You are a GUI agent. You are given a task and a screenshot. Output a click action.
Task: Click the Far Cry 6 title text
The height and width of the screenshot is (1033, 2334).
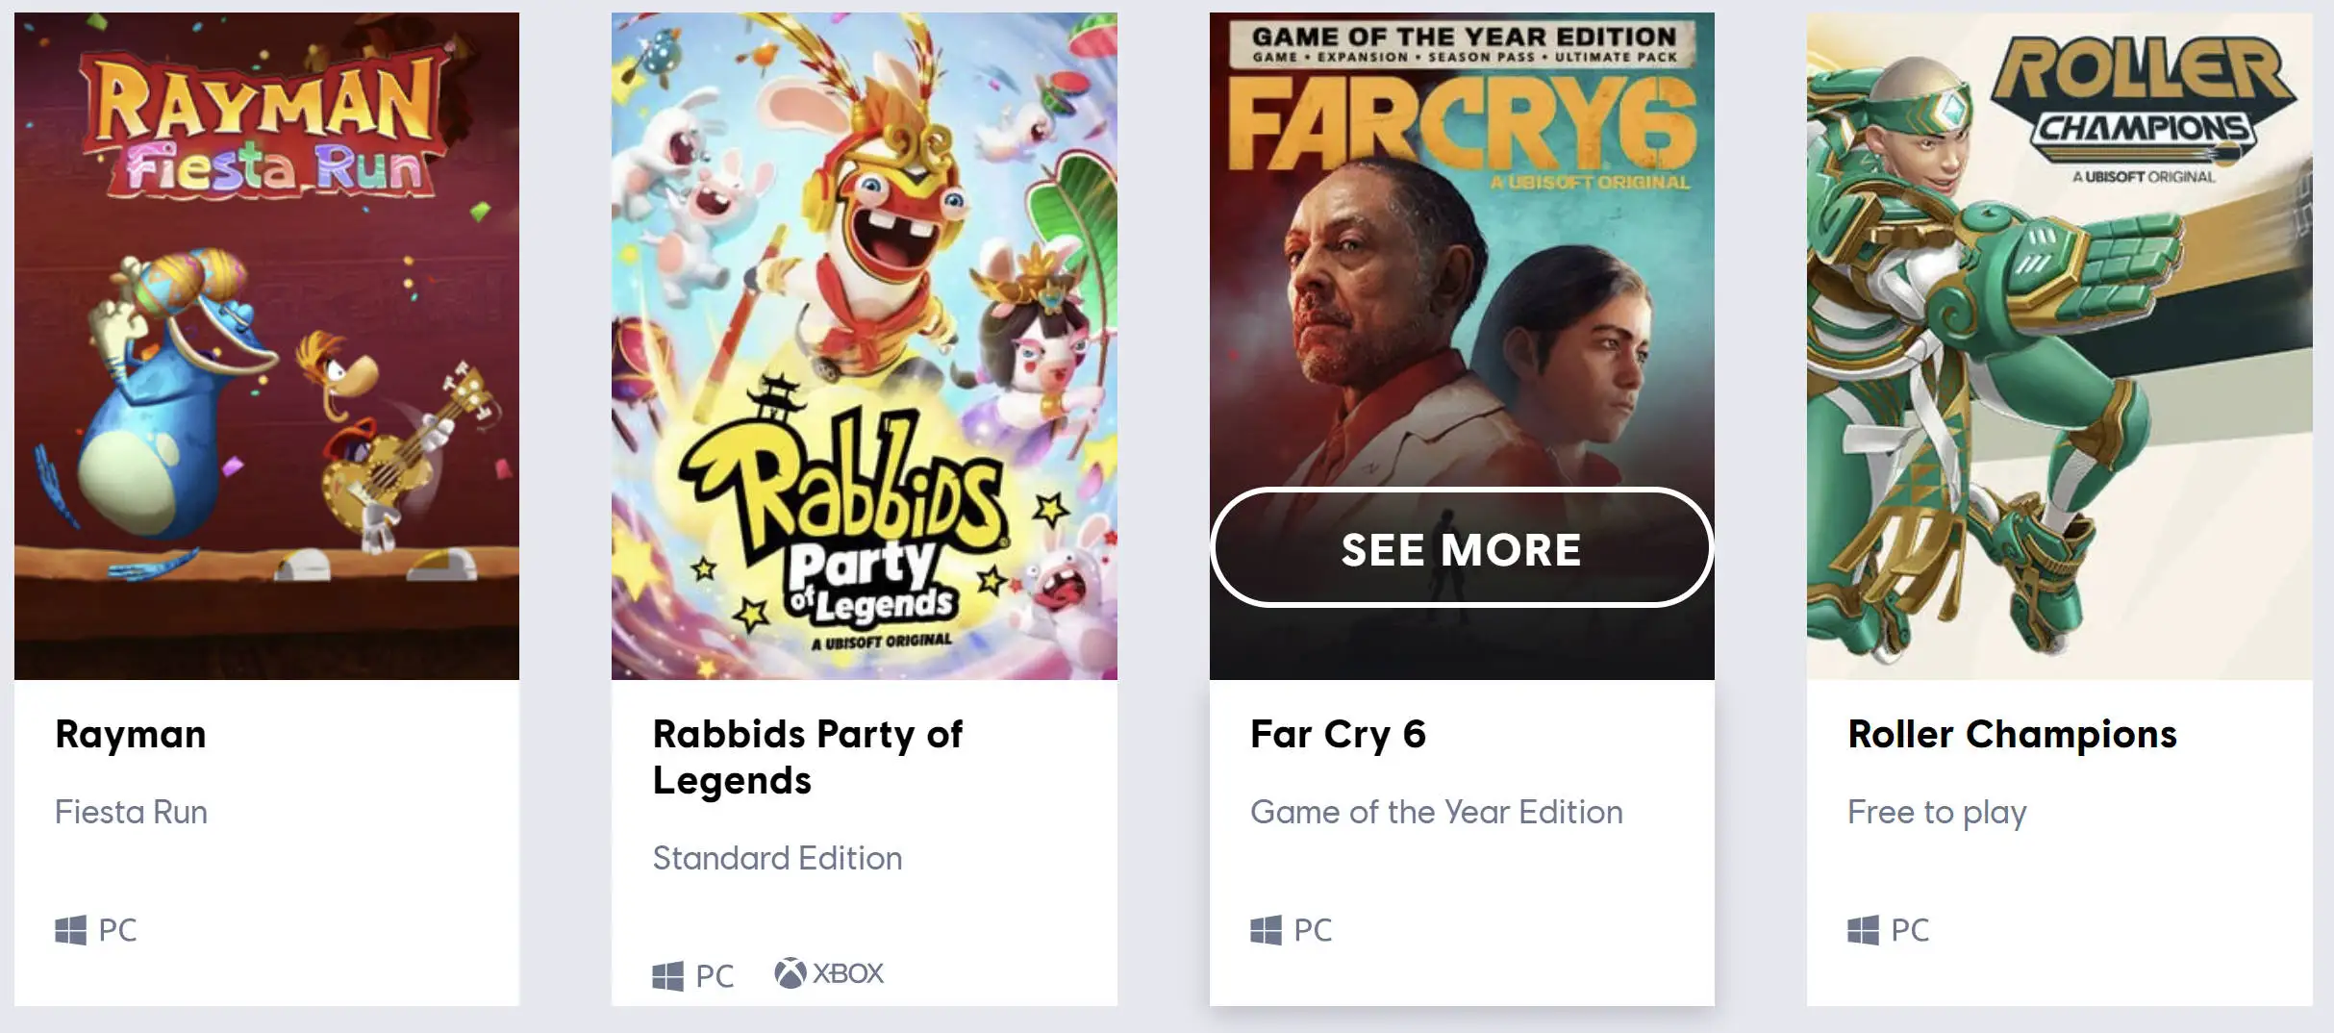[x=1338, y=735]
